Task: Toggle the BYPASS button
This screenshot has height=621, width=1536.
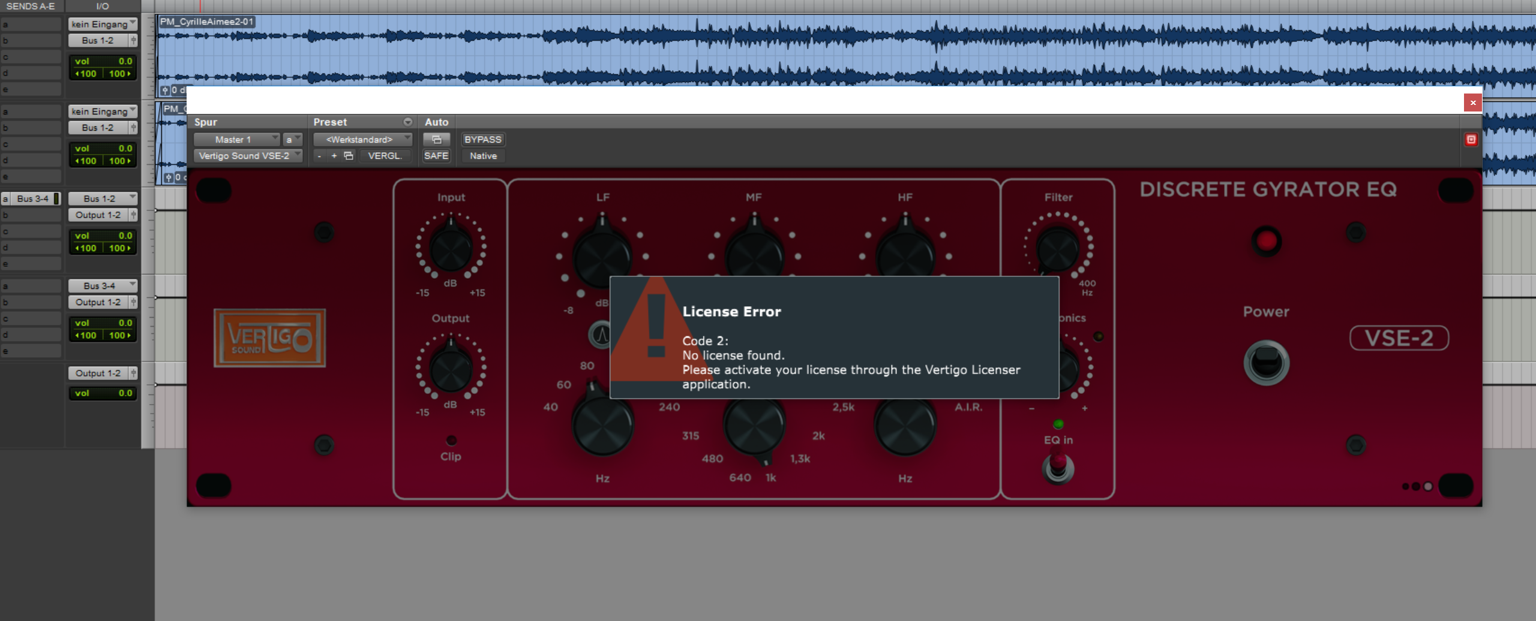Action: [482, 140]
